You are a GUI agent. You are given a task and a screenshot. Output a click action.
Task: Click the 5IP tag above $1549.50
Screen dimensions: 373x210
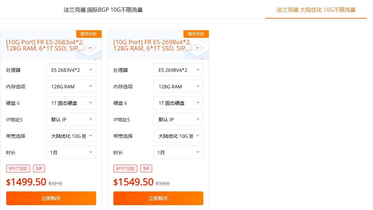tap(146, 169)
